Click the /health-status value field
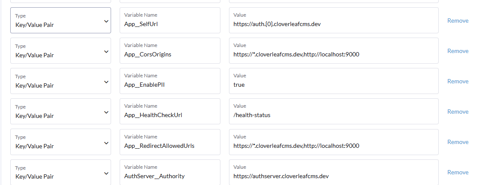This screenshot has width=484, height=185. click(x=334, y=111)
